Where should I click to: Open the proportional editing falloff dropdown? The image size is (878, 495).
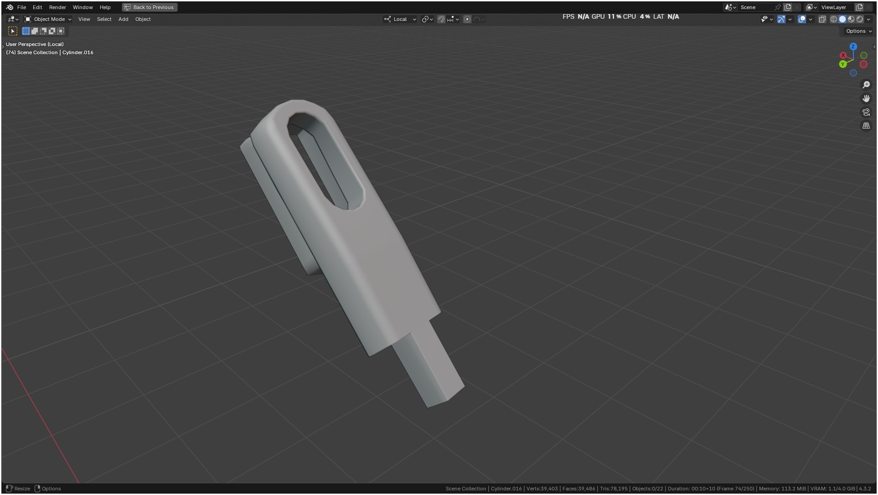click(479, 19)
